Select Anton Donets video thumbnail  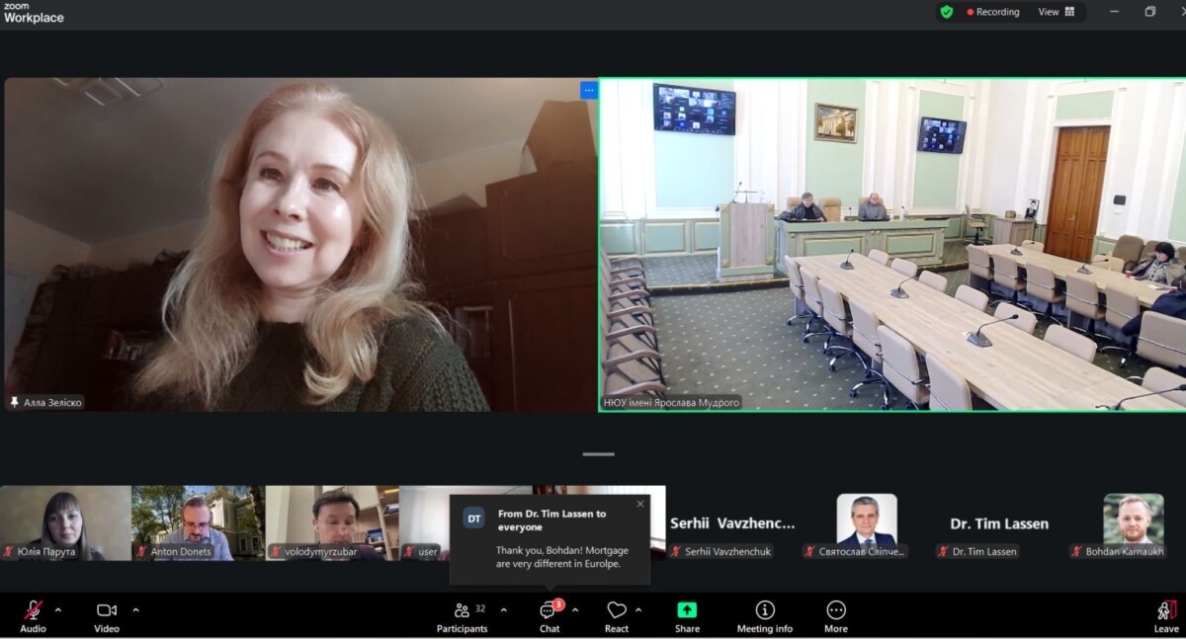198,522
